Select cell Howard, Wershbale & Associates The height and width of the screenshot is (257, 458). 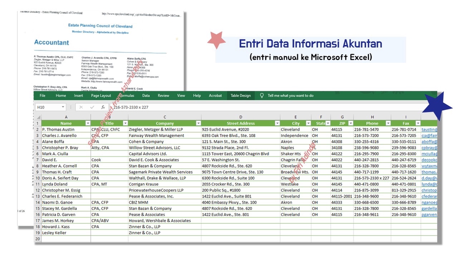click(x=165, y=220)
